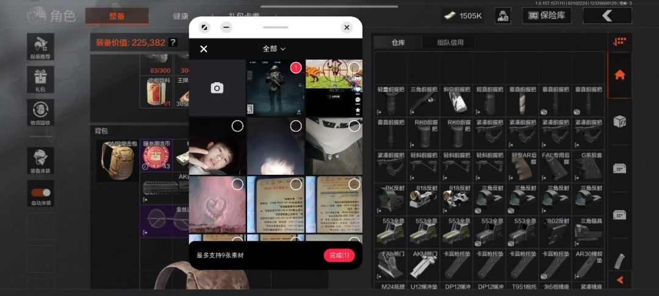659x296 pixels.
Task: Select the 802反射 sight in the warehouse
Action: (555, 232)
